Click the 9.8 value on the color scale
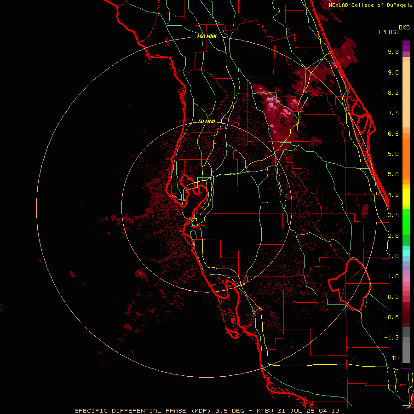 click(x=393, y=52)
